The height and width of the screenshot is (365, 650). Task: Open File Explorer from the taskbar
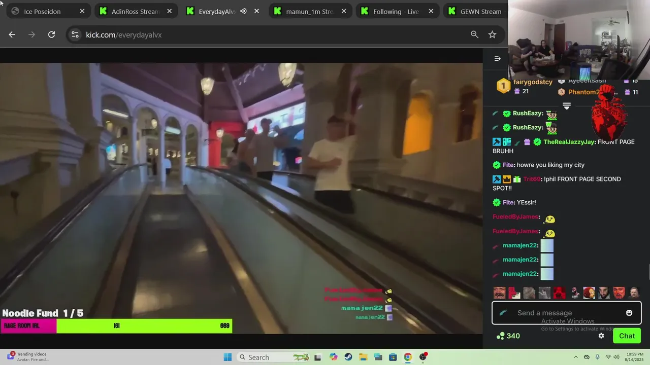pyautogui.click(x=363, y=357)
